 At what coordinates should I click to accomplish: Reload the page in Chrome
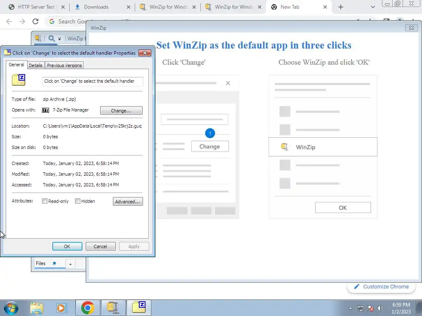pyautogui.click(x=35, y=21)
